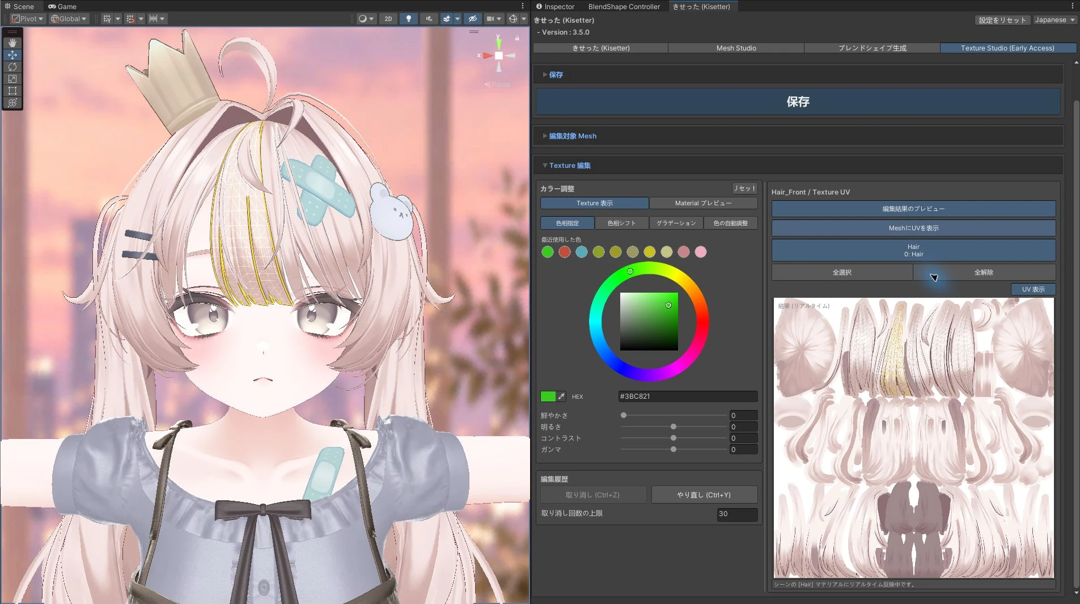
Task: Open the Kisetter panel three-dot options menu
Action: tap(1073, 6)
